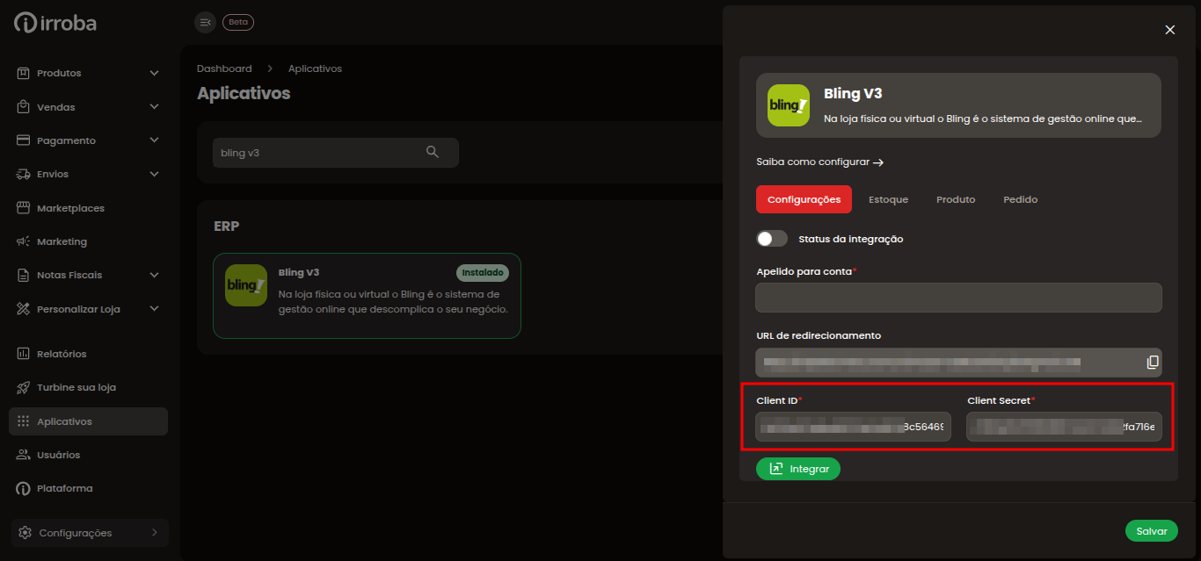Image resolution: width=1201 pixels, height=561 pixels.
Task: Click the Marketing megaphone icon
Action: pos(24,241)
